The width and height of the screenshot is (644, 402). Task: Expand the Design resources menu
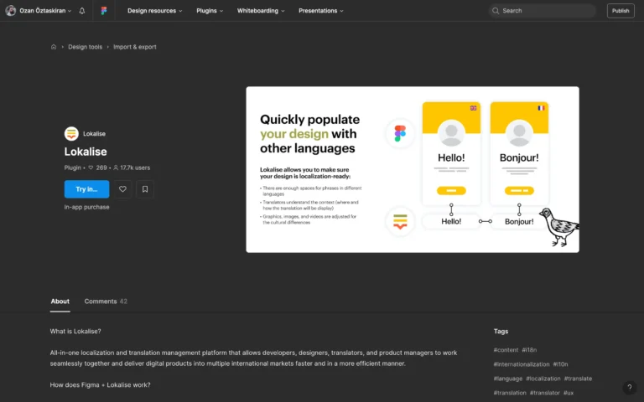point(155,11)
